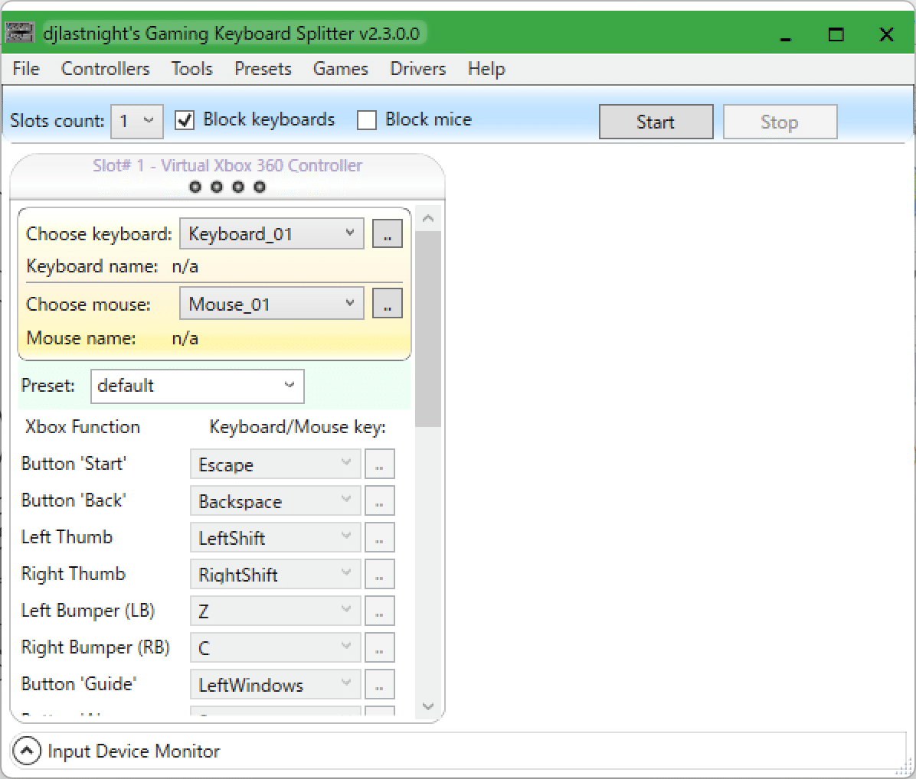Open the Right Bumper (RB) C dropdown
The image size is (916, 779).
pos(275,647)
